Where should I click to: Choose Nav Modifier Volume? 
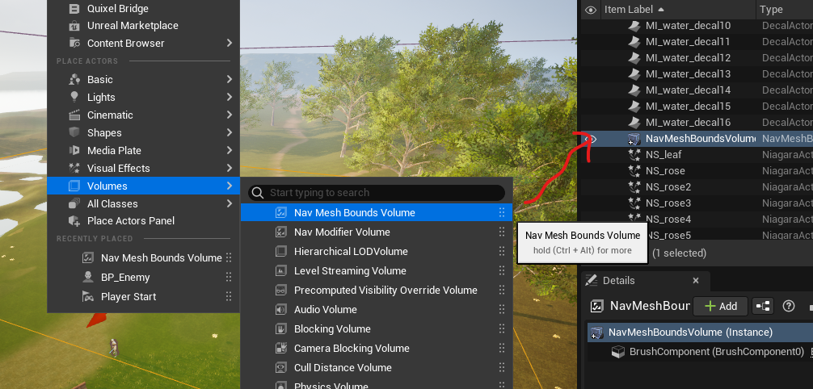[x=377, y=232]
